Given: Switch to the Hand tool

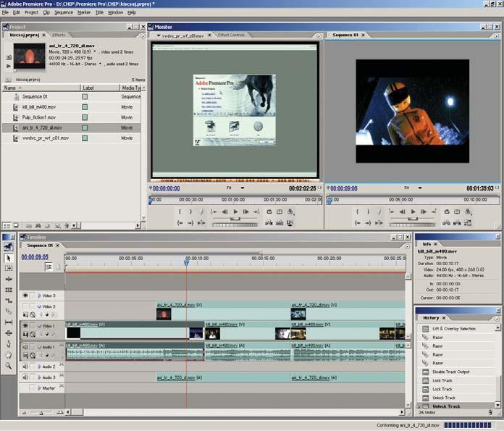Looking at the screenshot, I should coord(9,355).
